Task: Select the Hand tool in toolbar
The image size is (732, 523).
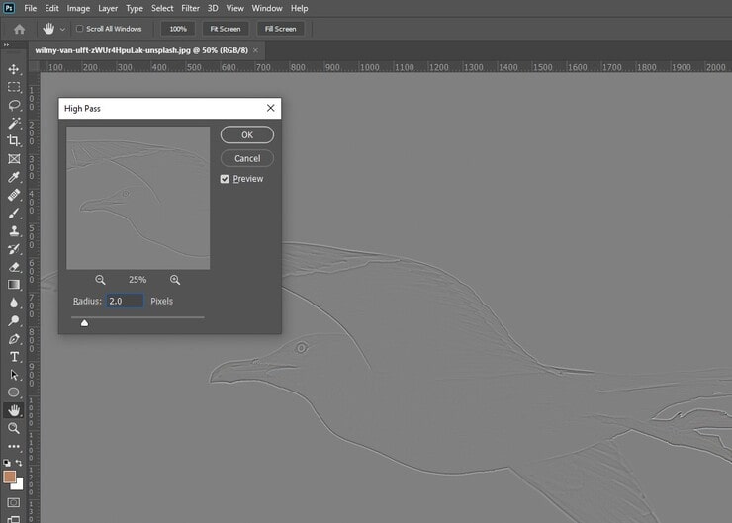Action: point(14,410)
